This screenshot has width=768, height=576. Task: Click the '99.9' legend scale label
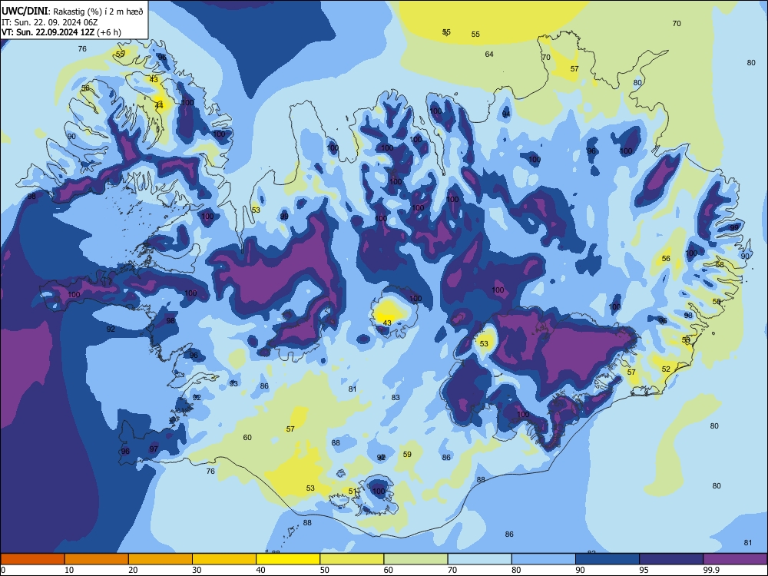711,570
